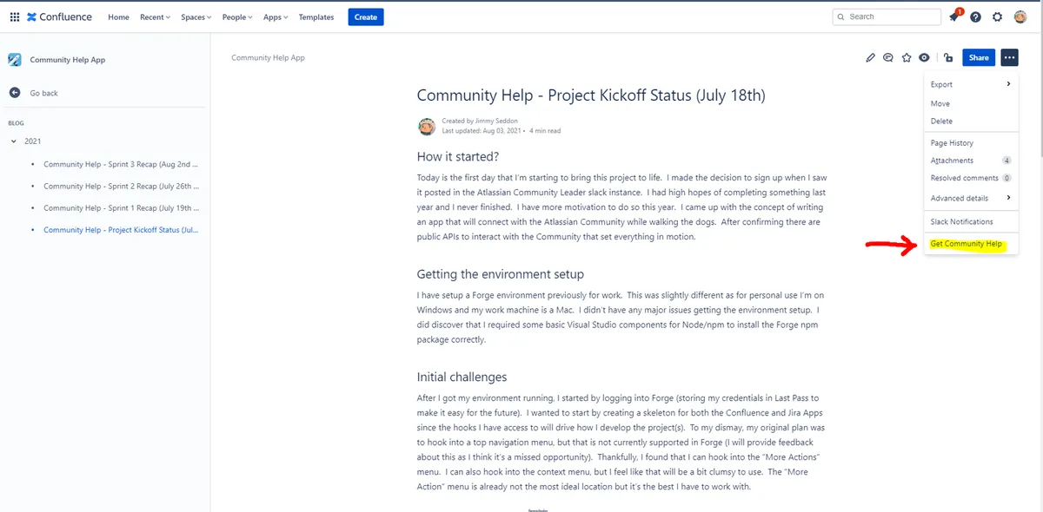Click the Share button

point(979,57)
